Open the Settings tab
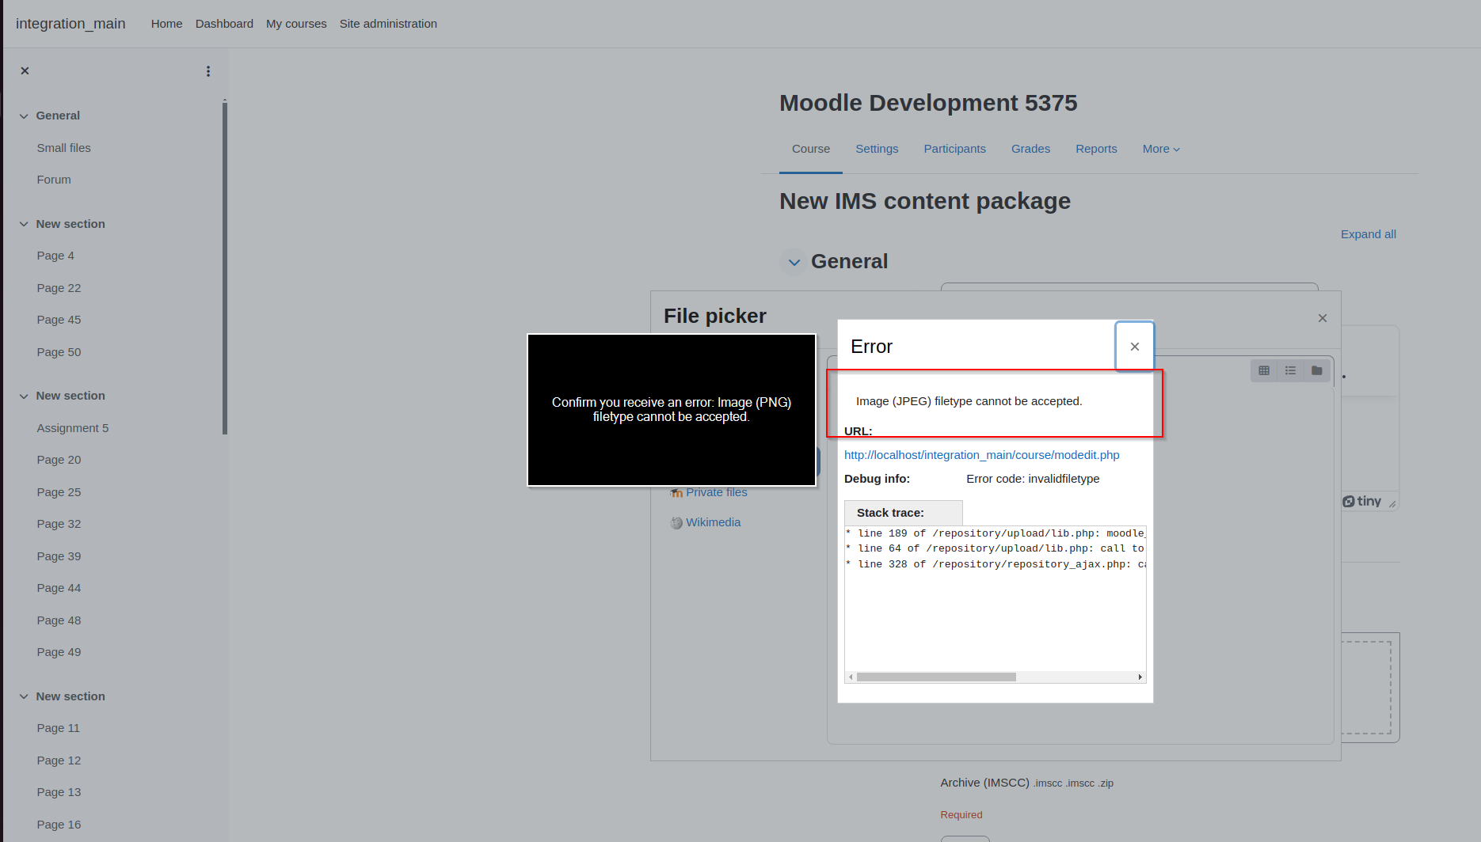Image resolution: width=1481 pixels, height=842 pixels. (x=877, y=149)
